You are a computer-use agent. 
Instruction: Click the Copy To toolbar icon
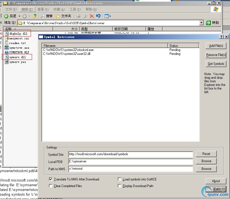tap(85, 16)
